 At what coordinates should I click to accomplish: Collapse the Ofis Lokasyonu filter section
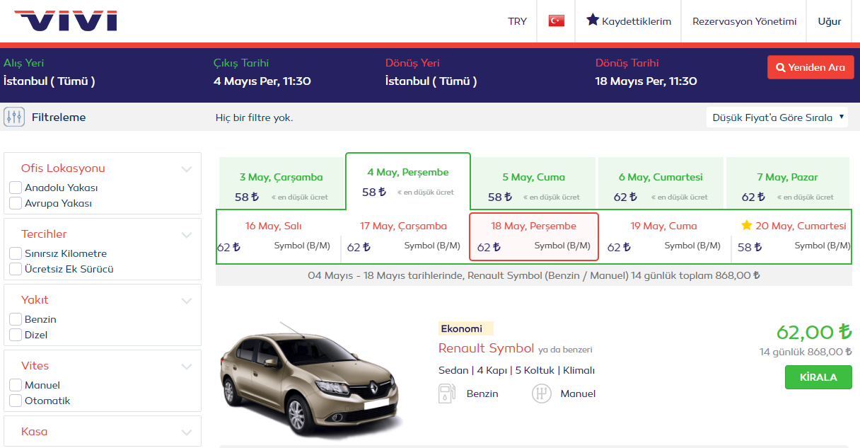point(187,169)
